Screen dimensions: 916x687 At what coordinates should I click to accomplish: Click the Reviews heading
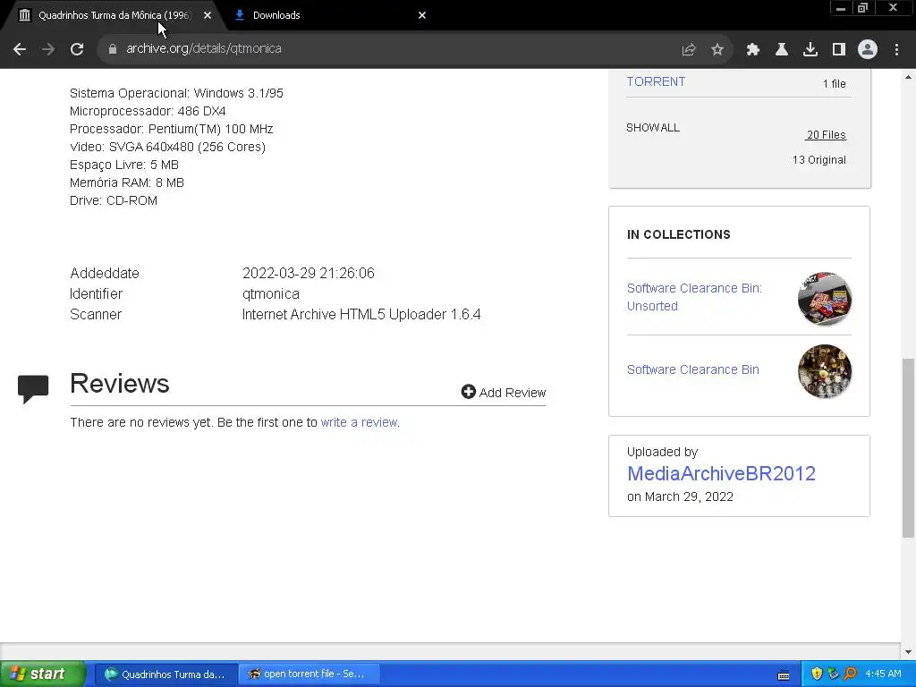[x=120, y=384]
